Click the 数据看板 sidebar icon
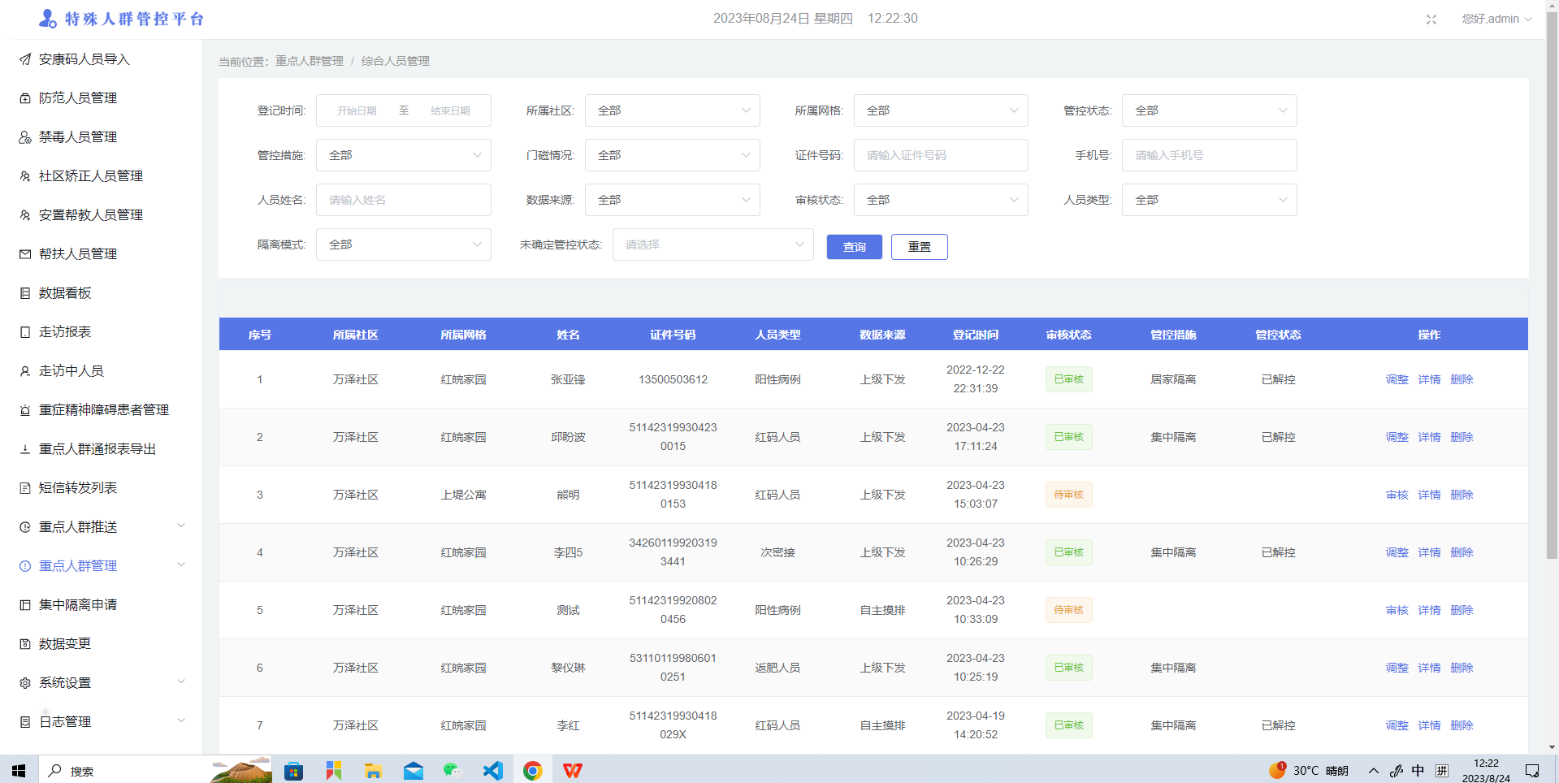This screenshot has height=783, width=1559. [x=25, y=293]
